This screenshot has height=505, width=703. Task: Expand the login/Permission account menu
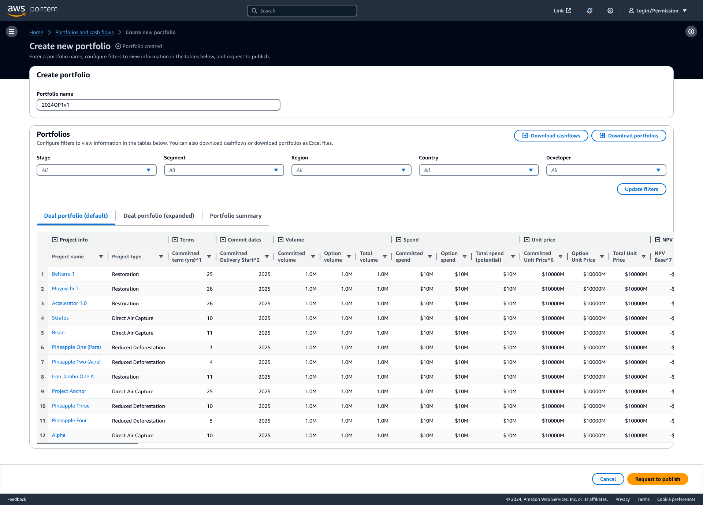pos(658,11)
